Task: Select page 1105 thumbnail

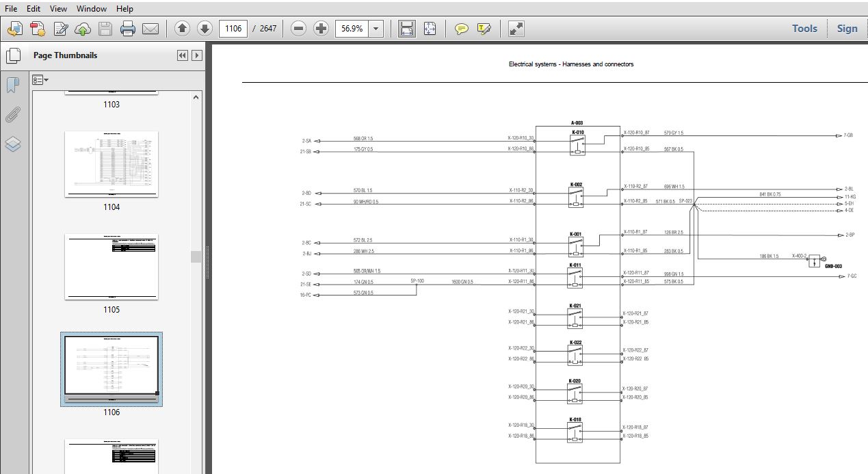Action: [x=111, y=267]
